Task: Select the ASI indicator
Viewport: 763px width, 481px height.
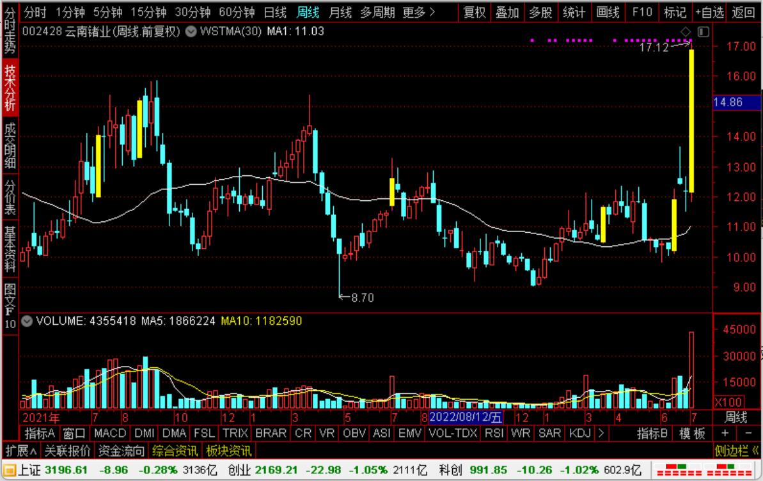Action: point(381,433)
